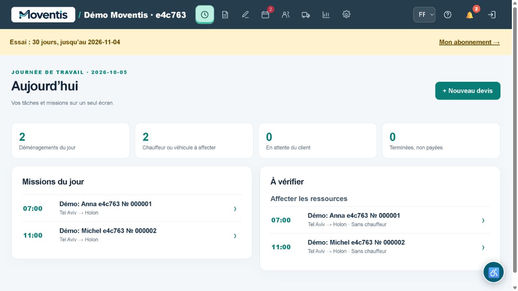This screenshot has width=518, height=291.
Task: Select Michel 000002 in Missions du jour
Action: [132, 235]
